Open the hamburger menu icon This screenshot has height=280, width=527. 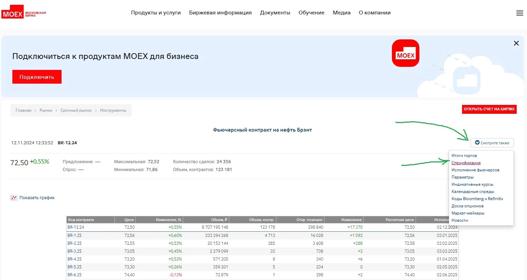[x=519, y=13]
